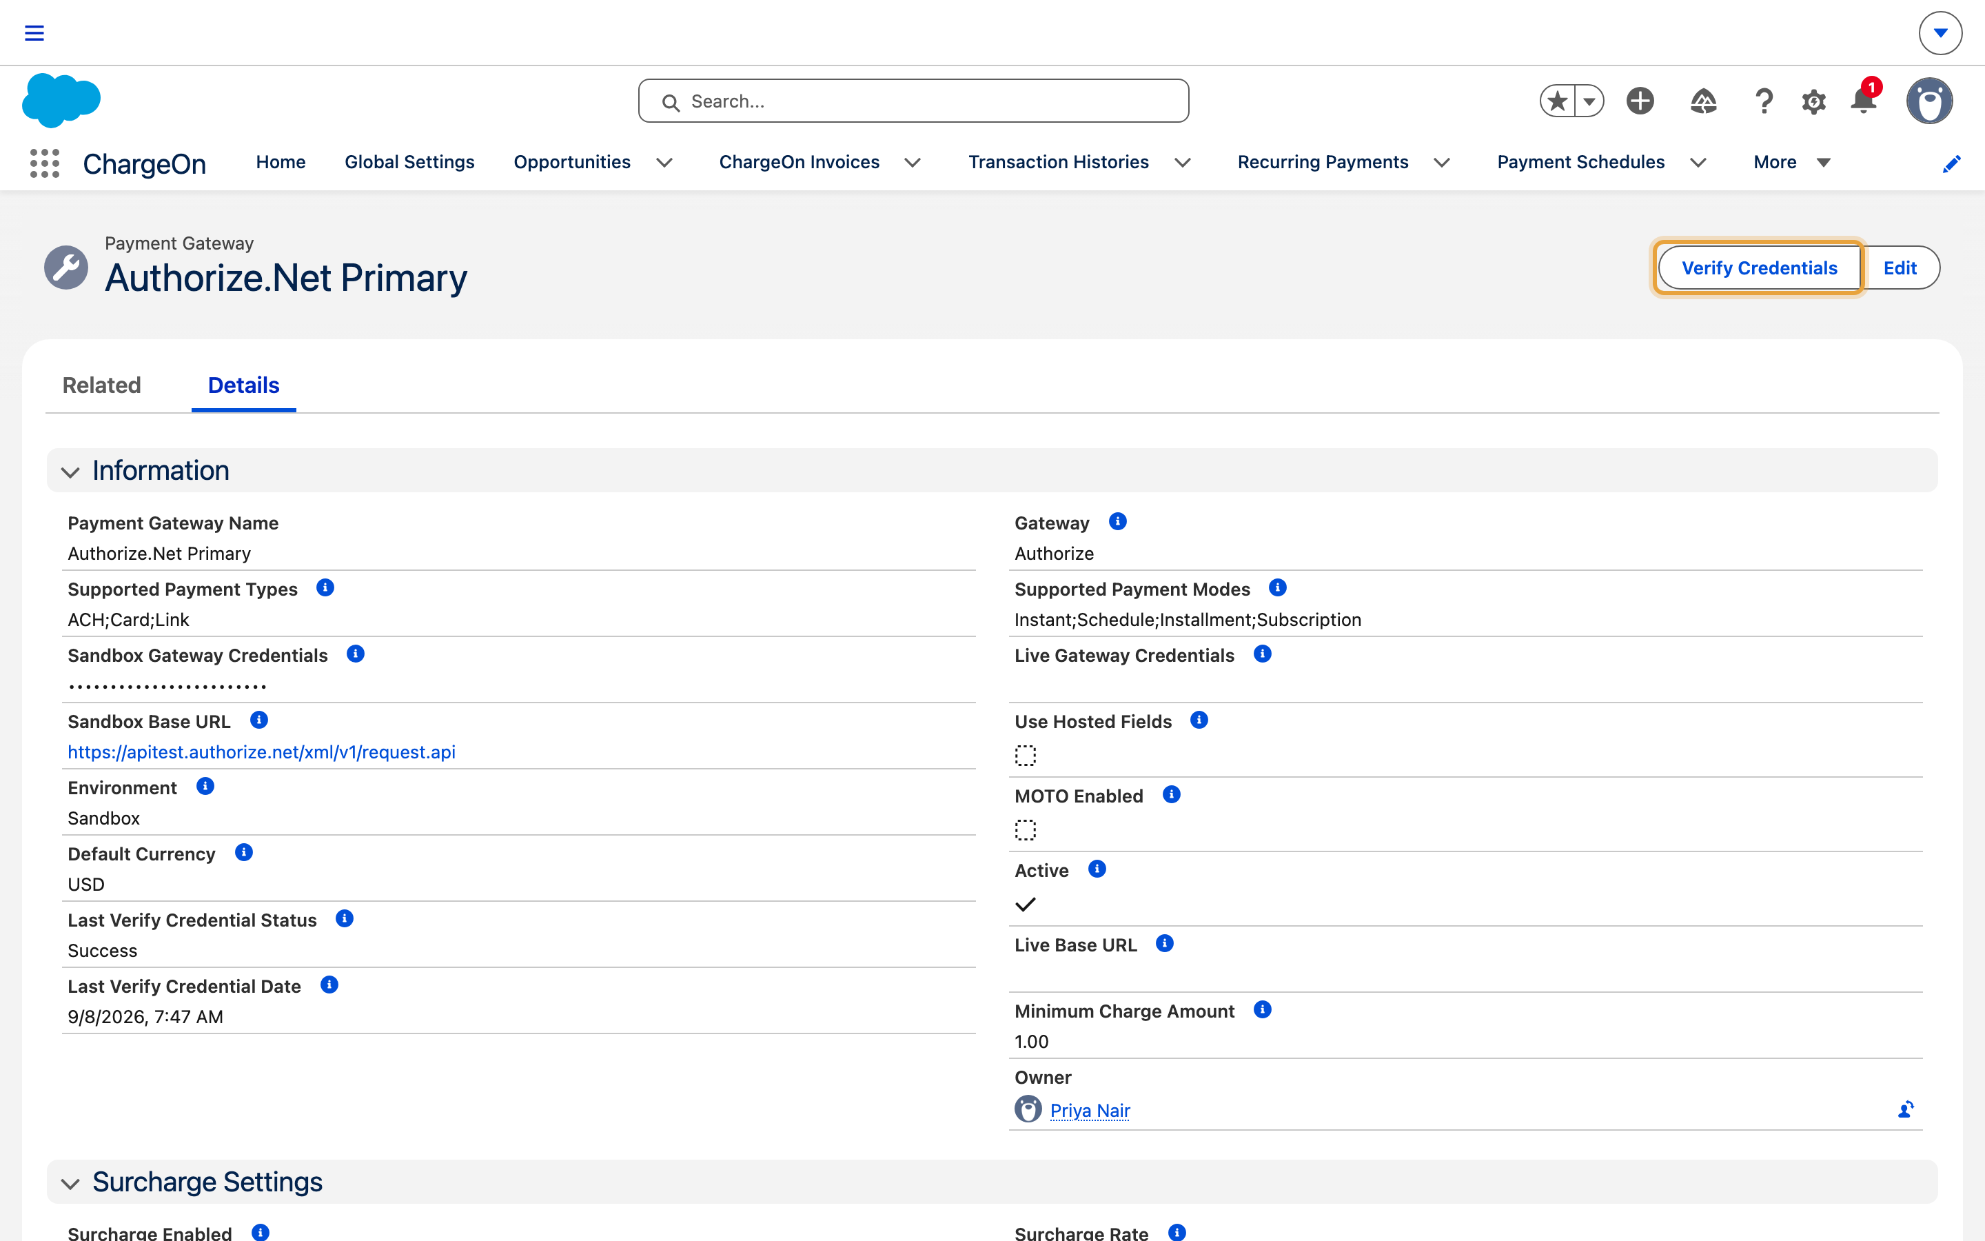Viewport: 1985px width, 1241px height.
Task: Expand the Payment Schedules tab chevron
Action: click(1698, 163)
